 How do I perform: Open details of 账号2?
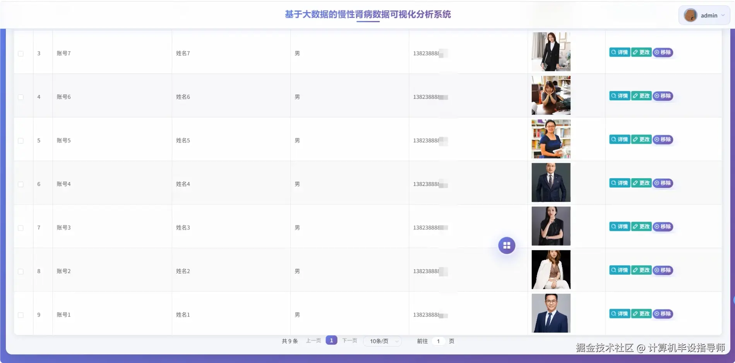(620, 270)
